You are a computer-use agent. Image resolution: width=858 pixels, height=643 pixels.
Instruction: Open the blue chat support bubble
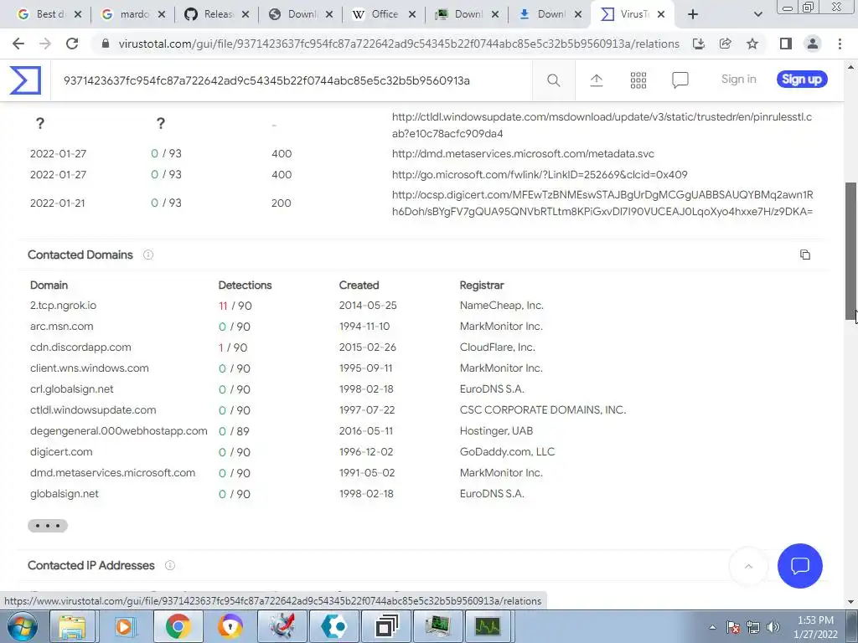click(x=799, y=565)
